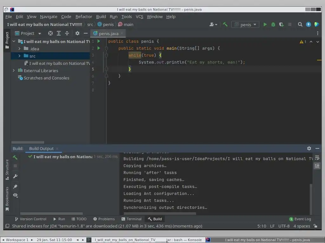Click Collapse All icon in Project panel
This screenshot has width=325, height=243.
67,33
